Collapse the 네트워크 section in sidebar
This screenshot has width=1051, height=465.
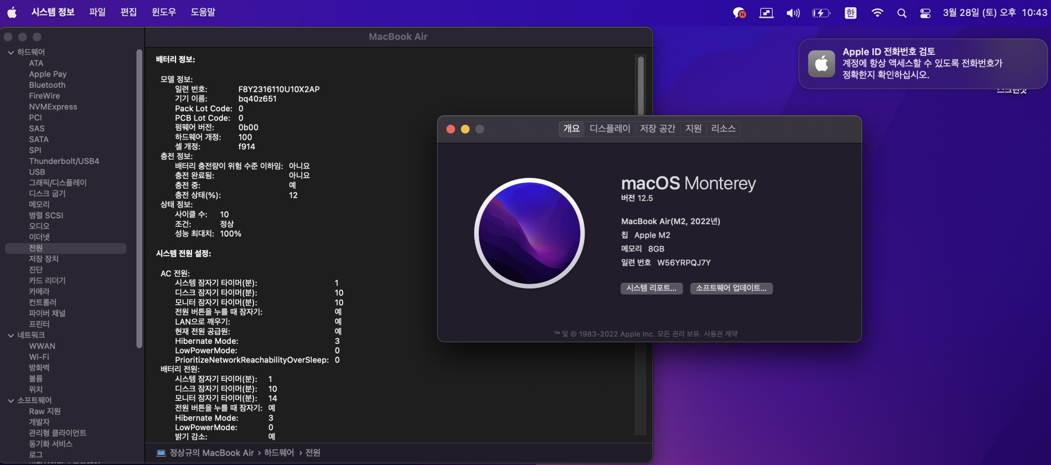[x=11, y=335]
